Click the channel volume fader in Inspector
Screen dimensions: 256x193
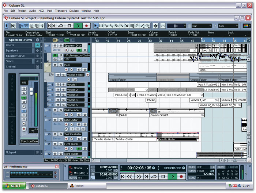31,89
